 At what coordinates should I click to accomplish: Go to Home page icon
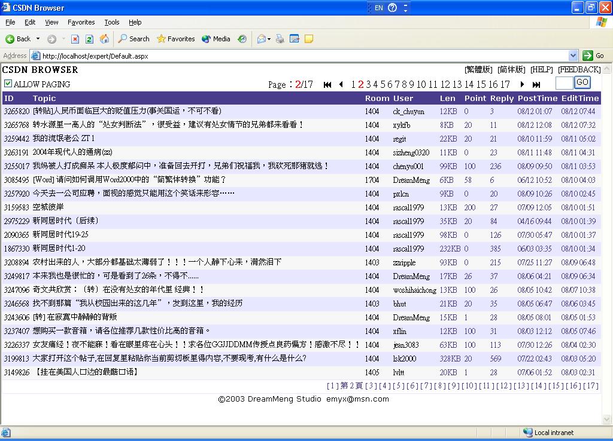(104, 39)
